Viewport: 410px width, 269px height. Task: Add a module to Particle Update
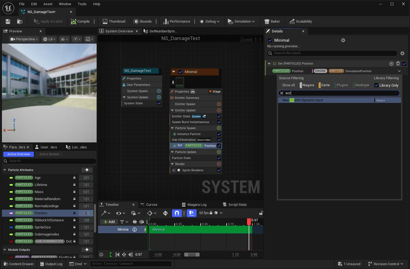(219, 152)
